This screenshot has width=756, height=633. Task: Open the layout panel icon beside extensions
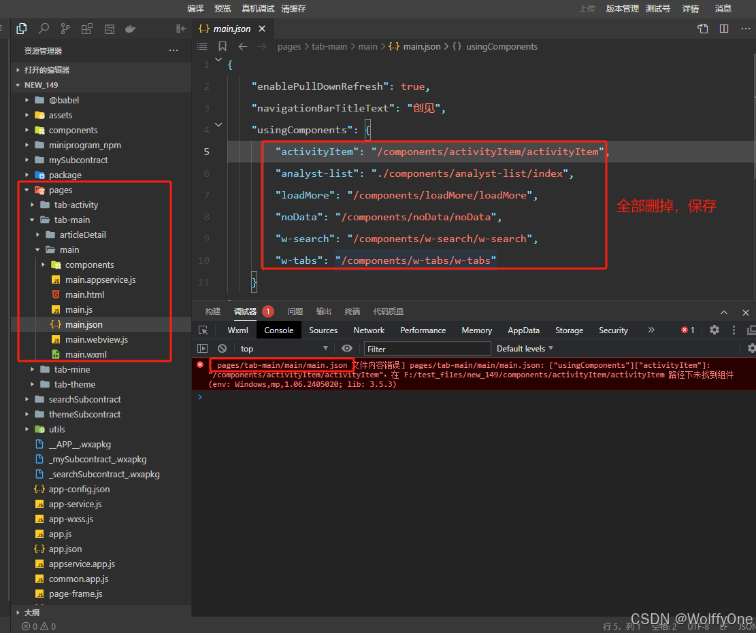click(x=110, y=29)
